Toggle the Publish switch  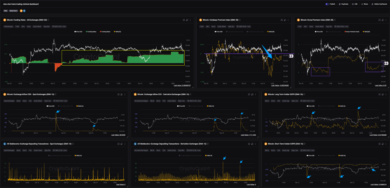tap(328, 4)
